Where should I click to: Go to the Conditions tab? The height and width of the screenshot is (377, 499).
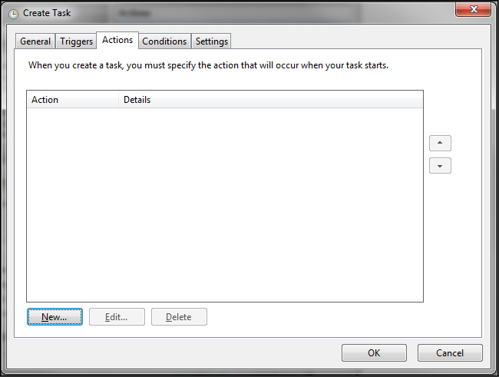pyautogui.click(x=164, y=41)
